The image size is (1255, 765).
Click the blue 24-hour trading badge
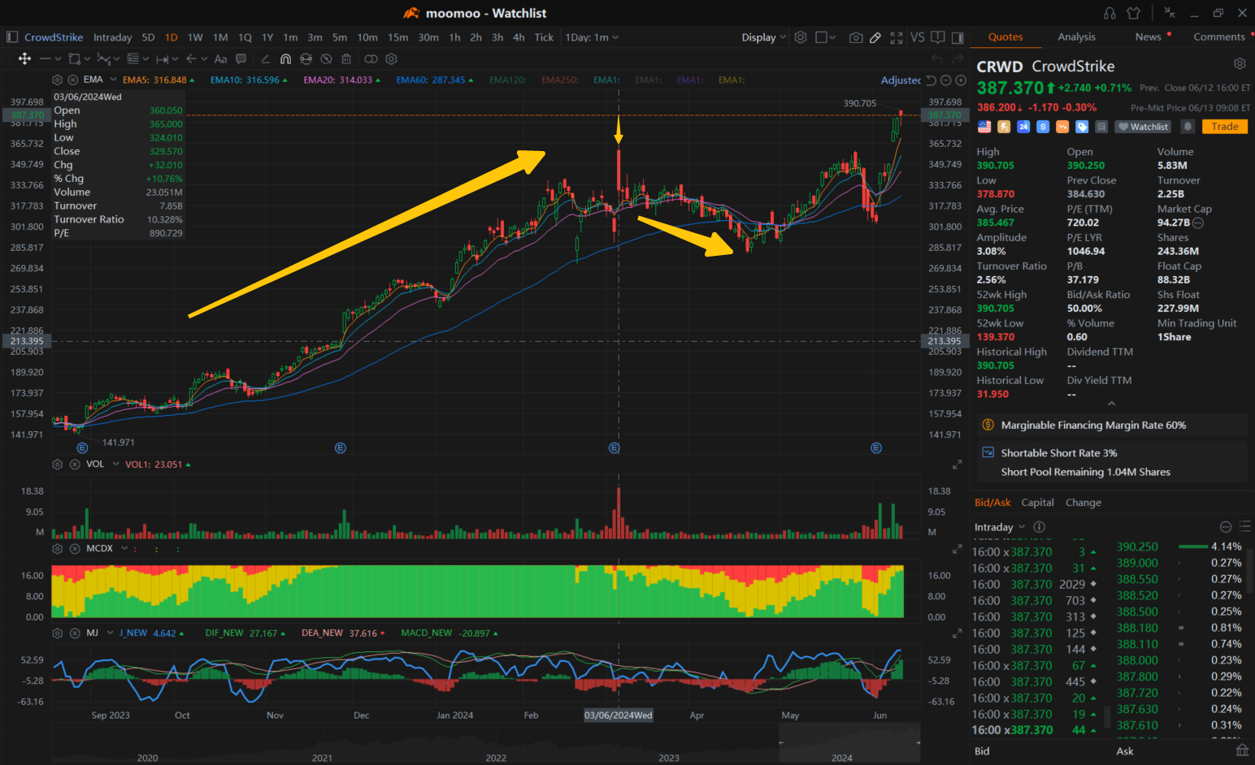(x=1023, y=127)
